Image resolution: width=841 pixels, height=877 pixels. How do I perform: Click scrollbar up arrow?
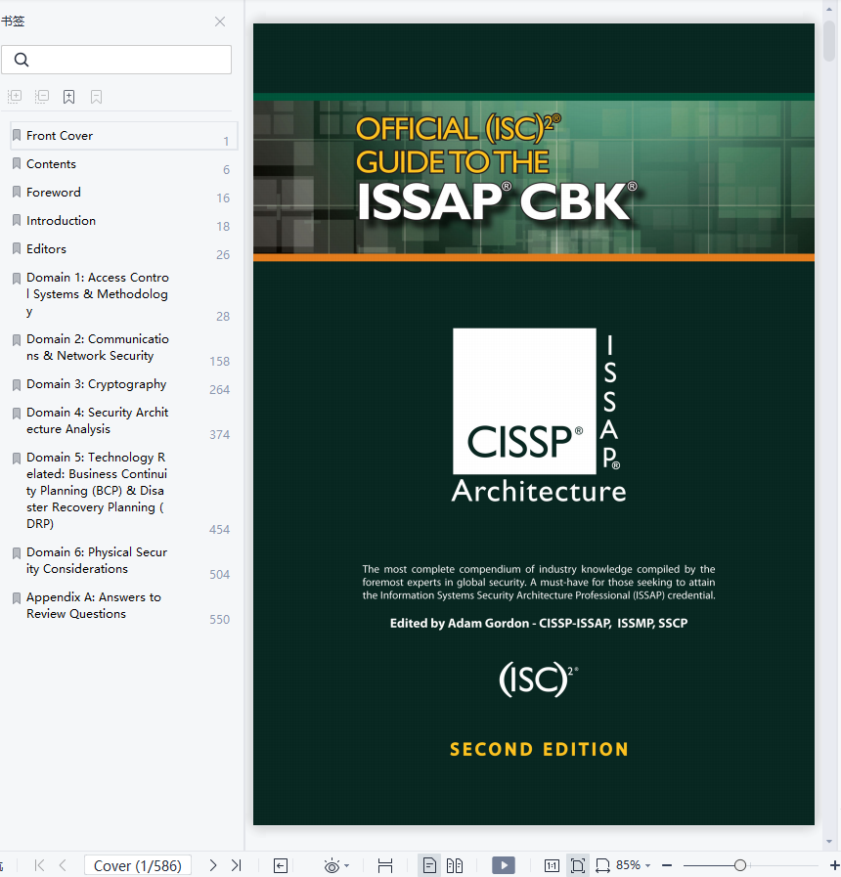[x=829, y=10]
